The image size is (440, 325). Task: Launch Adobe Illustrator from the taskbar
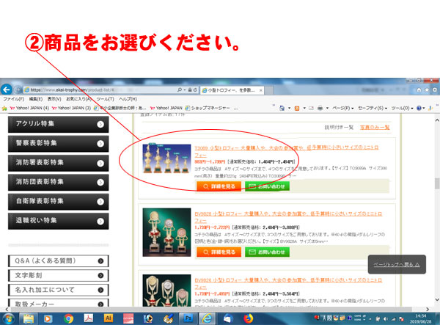(x=108, y=318)
